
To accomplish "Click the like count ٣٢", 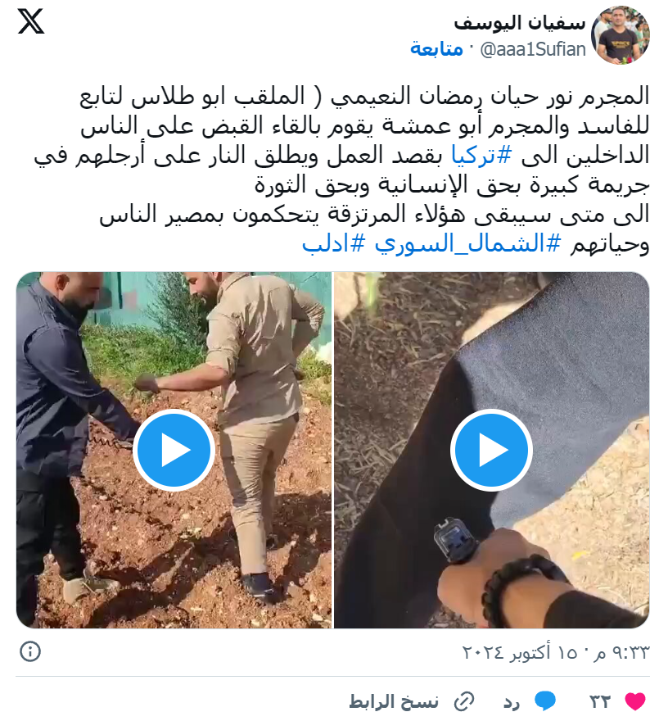I will 601,701.
